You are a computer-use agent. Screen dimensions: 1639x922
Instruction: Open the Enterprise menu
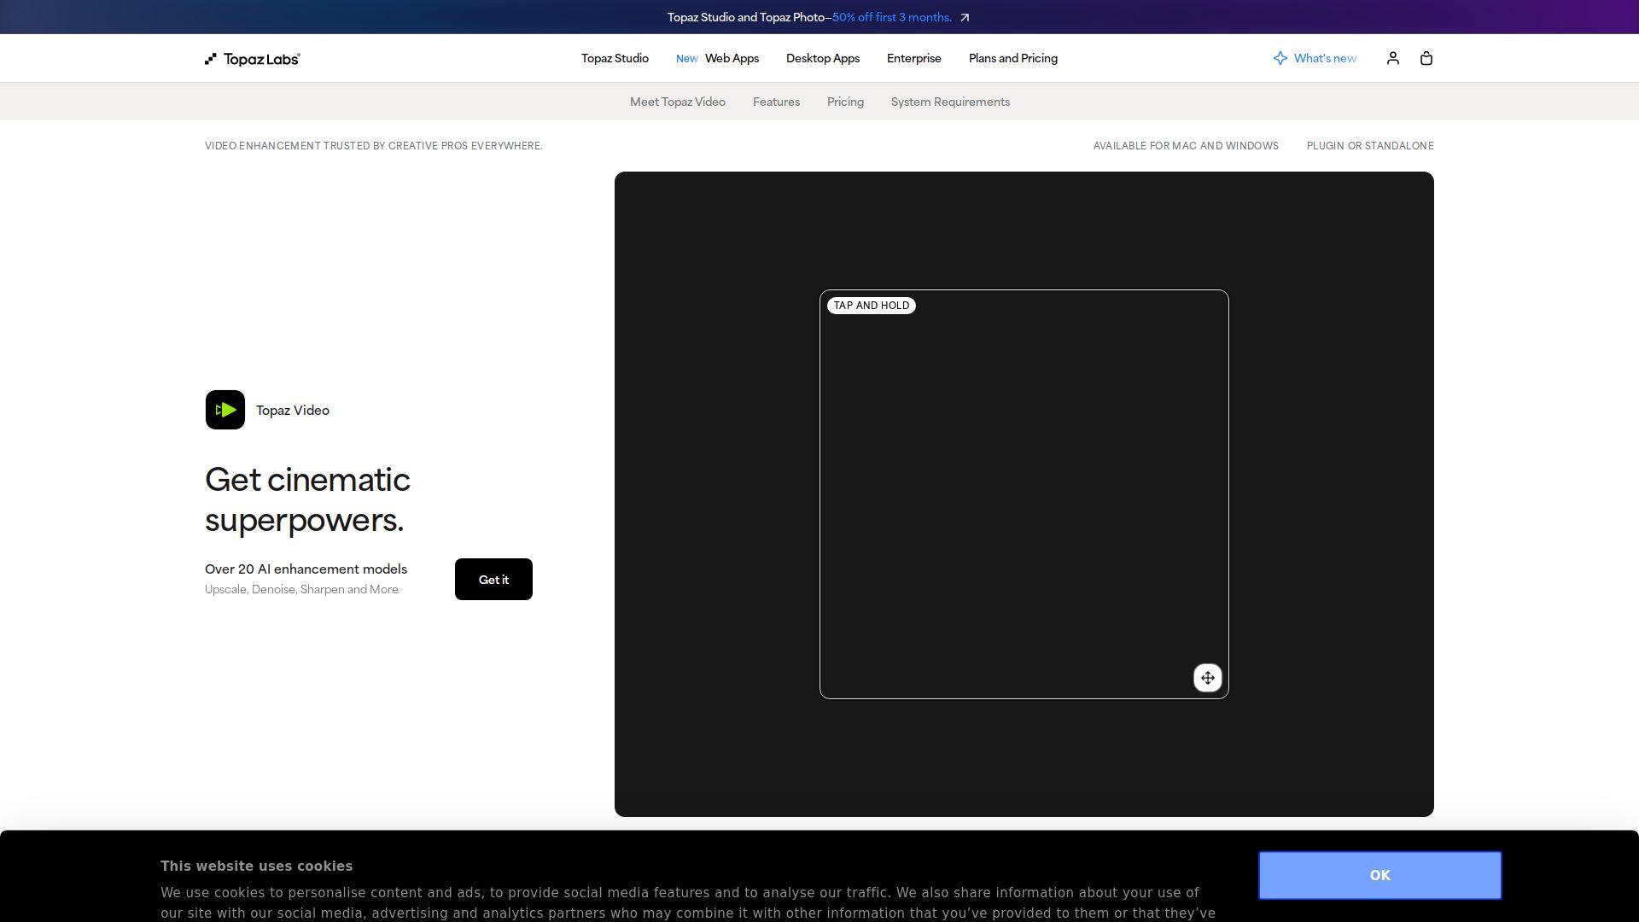coord(914,58)
